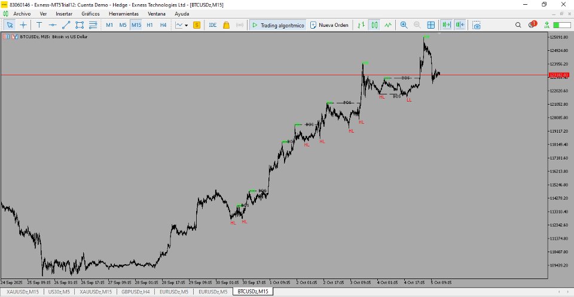
Task: Click the red price label on scale
Action: tap(558, 75)
